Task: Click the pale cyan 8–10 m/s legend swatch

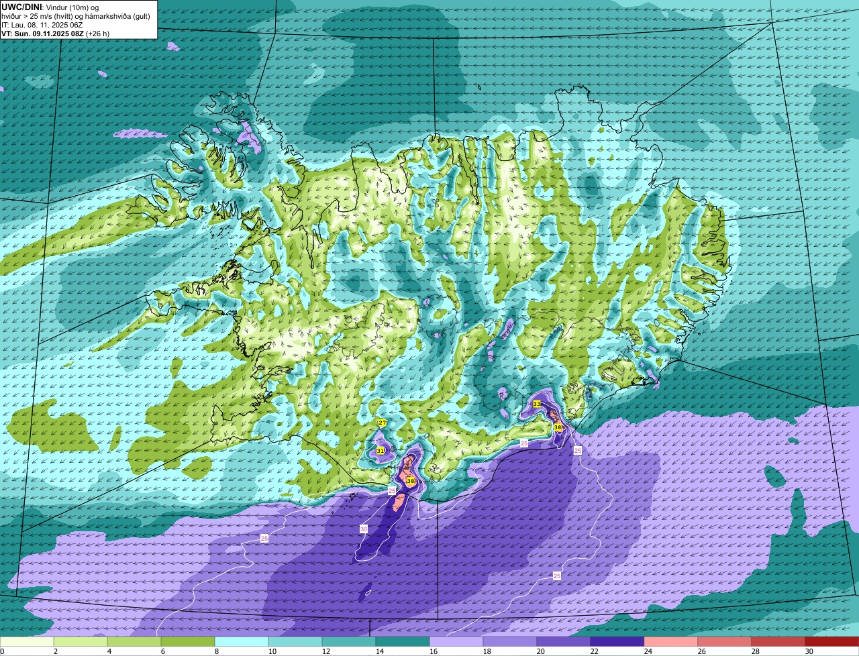Action: [x=242, y=641]
